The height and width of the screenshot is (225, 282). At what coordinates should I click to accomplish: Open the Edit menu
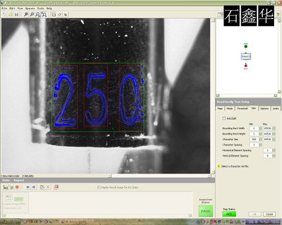point(12,8)
